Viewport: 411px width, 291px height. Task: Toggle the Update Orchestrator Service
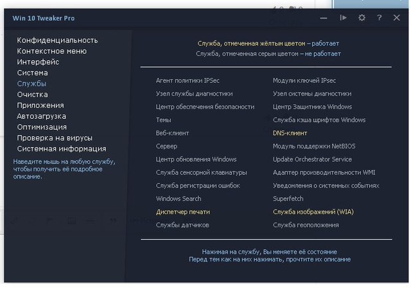point(313,159)
